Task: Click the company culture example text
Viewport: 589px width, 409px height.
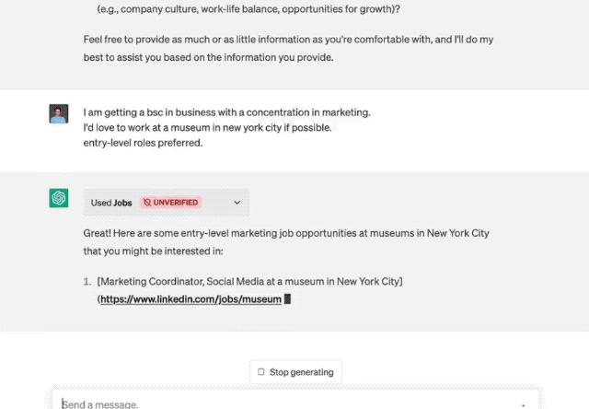Action: 248,8
